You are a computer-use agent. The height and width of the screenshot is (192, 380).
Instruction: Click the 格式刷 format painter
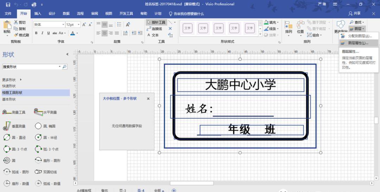point(21,35)
